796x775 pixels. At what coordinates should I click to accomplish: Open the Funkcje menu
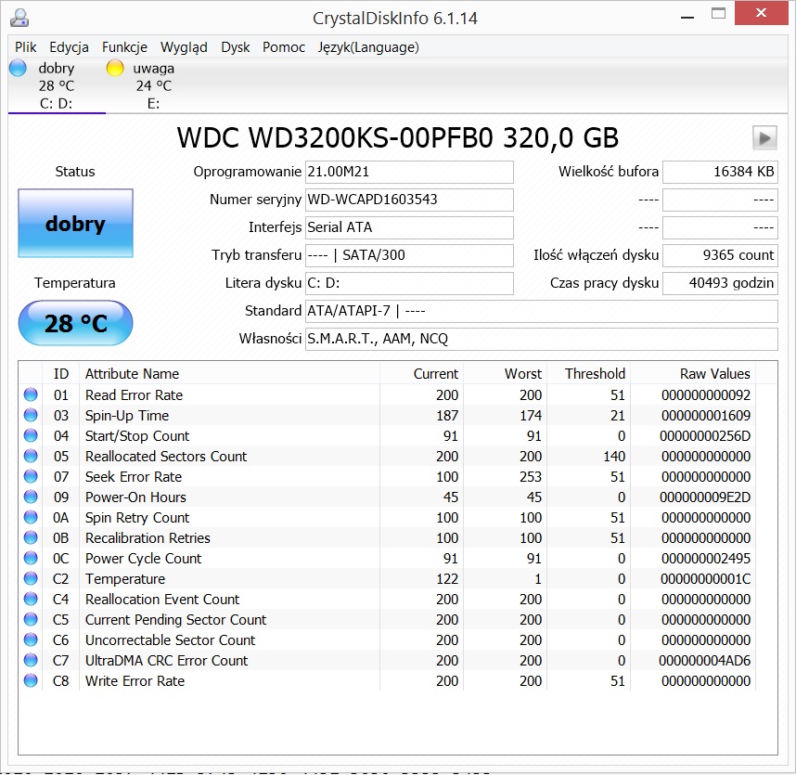pyautogui.click(x=124, y=47)
